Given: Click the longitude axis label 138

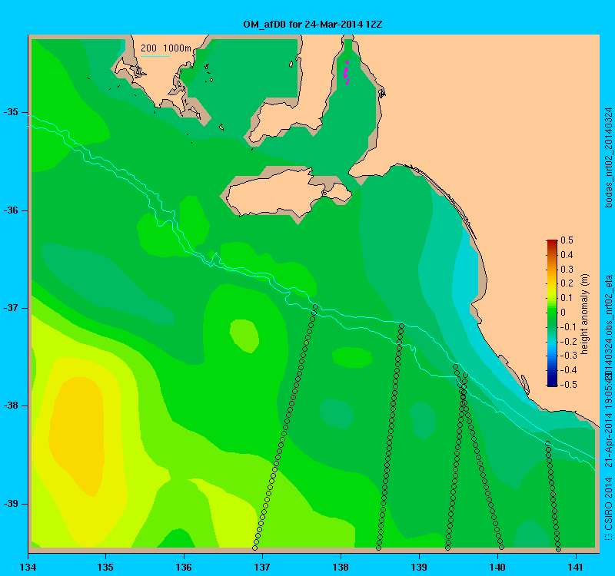Looking at the screenshot, I should click(x=341, y=567).
